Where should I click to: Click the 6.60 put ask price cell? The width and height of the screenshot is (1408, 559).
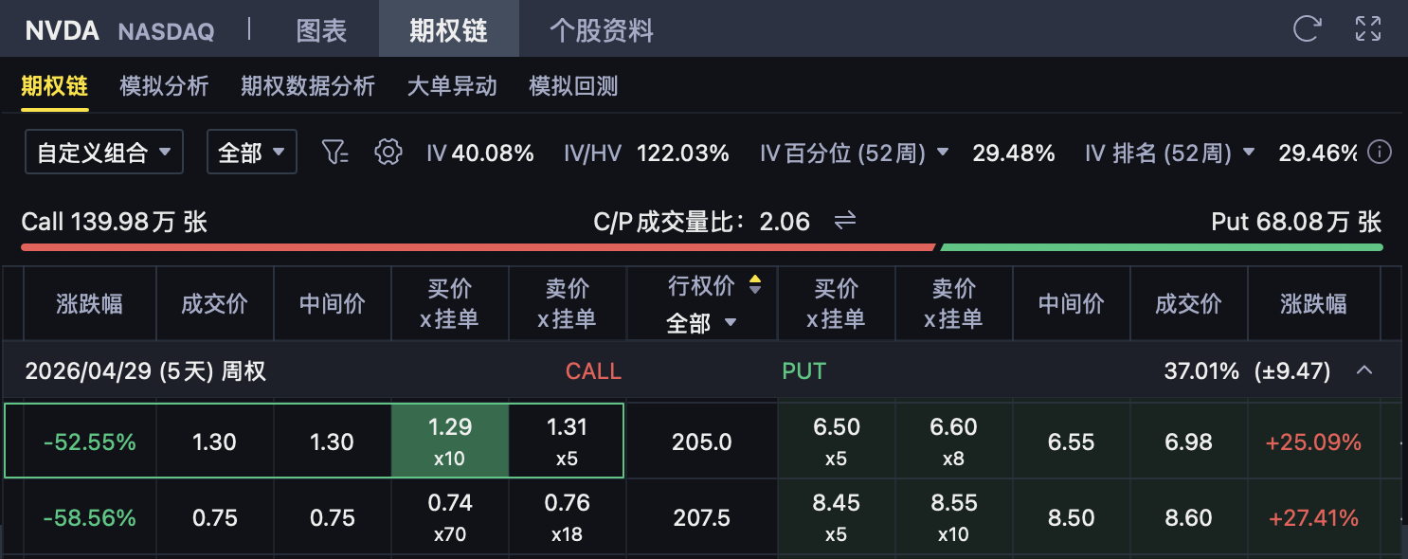point(953,441)
